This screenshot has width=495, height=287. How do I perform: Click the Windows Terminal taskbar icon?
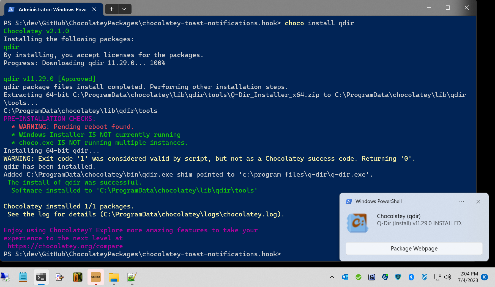[x=41, y=277]
